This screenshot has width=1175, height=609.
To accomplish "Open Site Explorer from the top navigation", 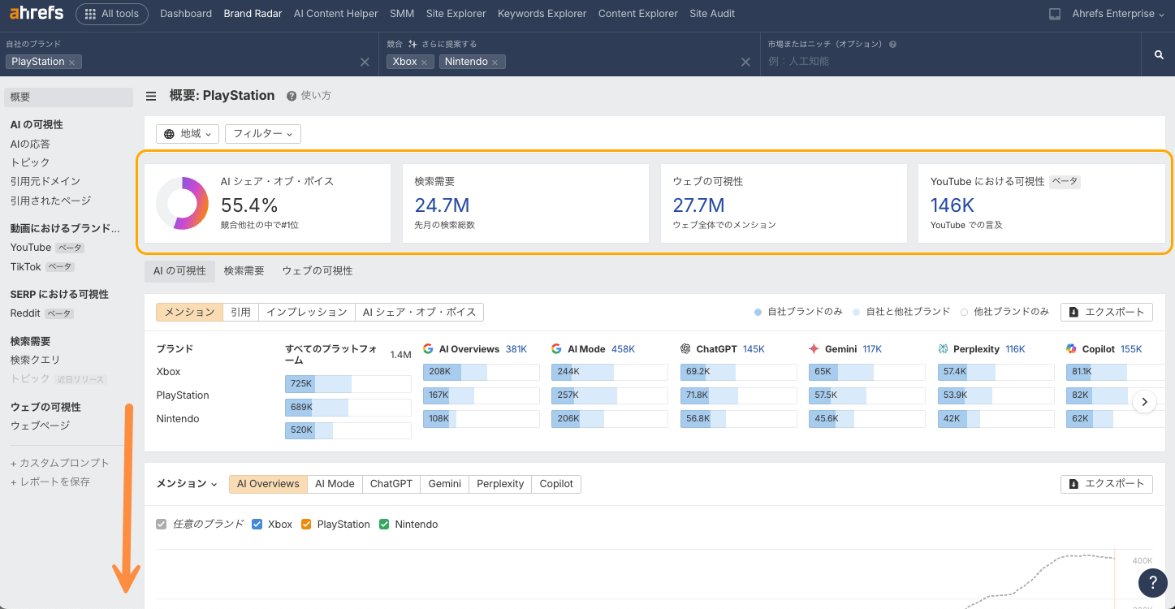I will click(456, 14).
